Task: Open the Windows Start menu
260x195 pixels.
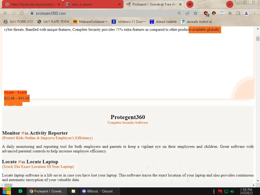Action: 7,191
